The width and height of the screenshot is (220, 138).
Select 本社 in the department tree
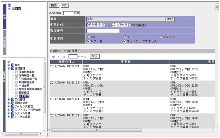click(x=18, y=9)
